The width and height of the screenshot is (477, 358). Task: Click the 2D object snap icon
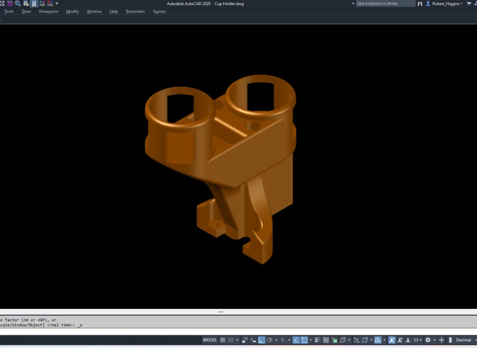[x=304, y=340]
